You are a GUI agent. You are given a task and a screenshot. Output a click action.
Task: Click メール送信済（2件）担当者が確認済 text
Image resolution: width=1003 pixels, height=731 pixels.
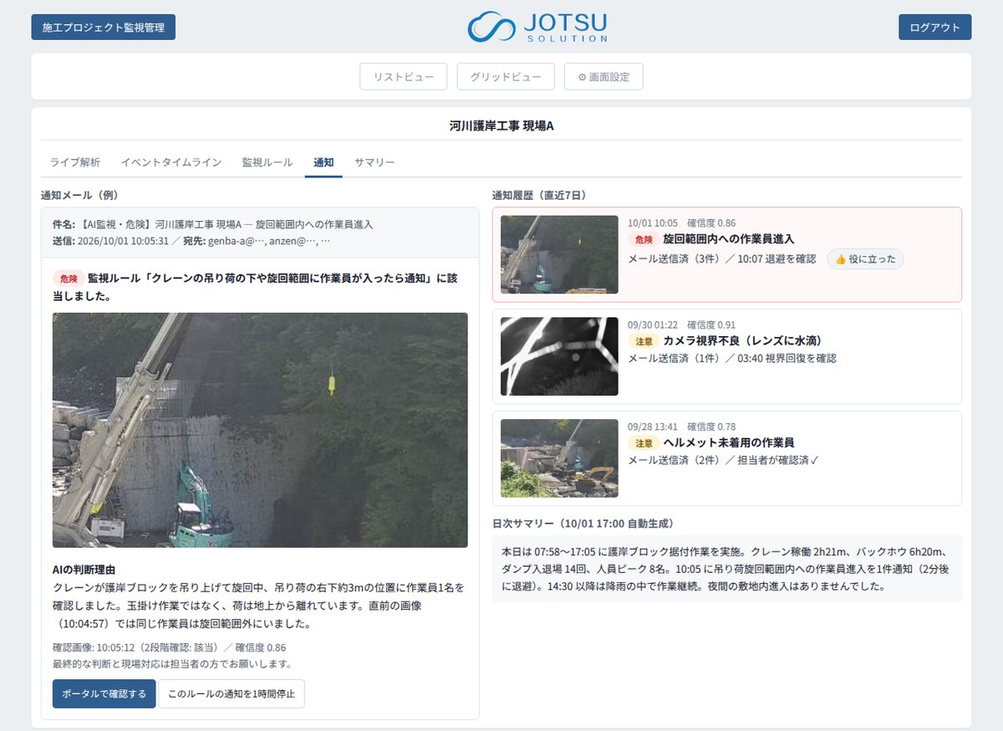pos(723,461)
